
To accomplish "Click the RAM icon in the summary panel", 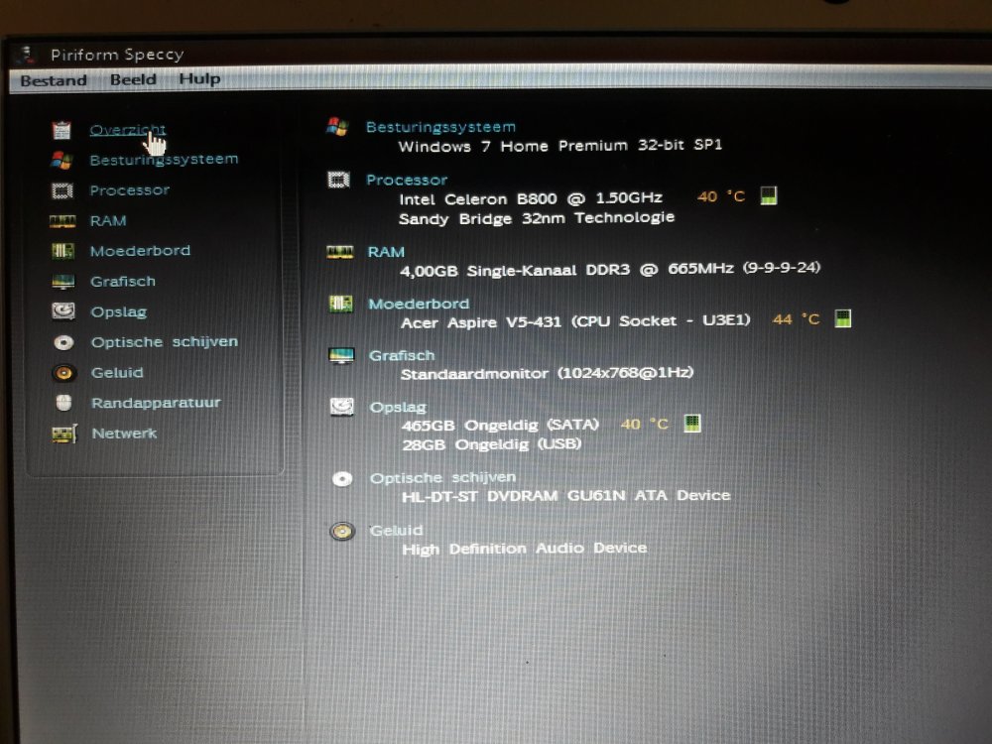I will point(339,252).
